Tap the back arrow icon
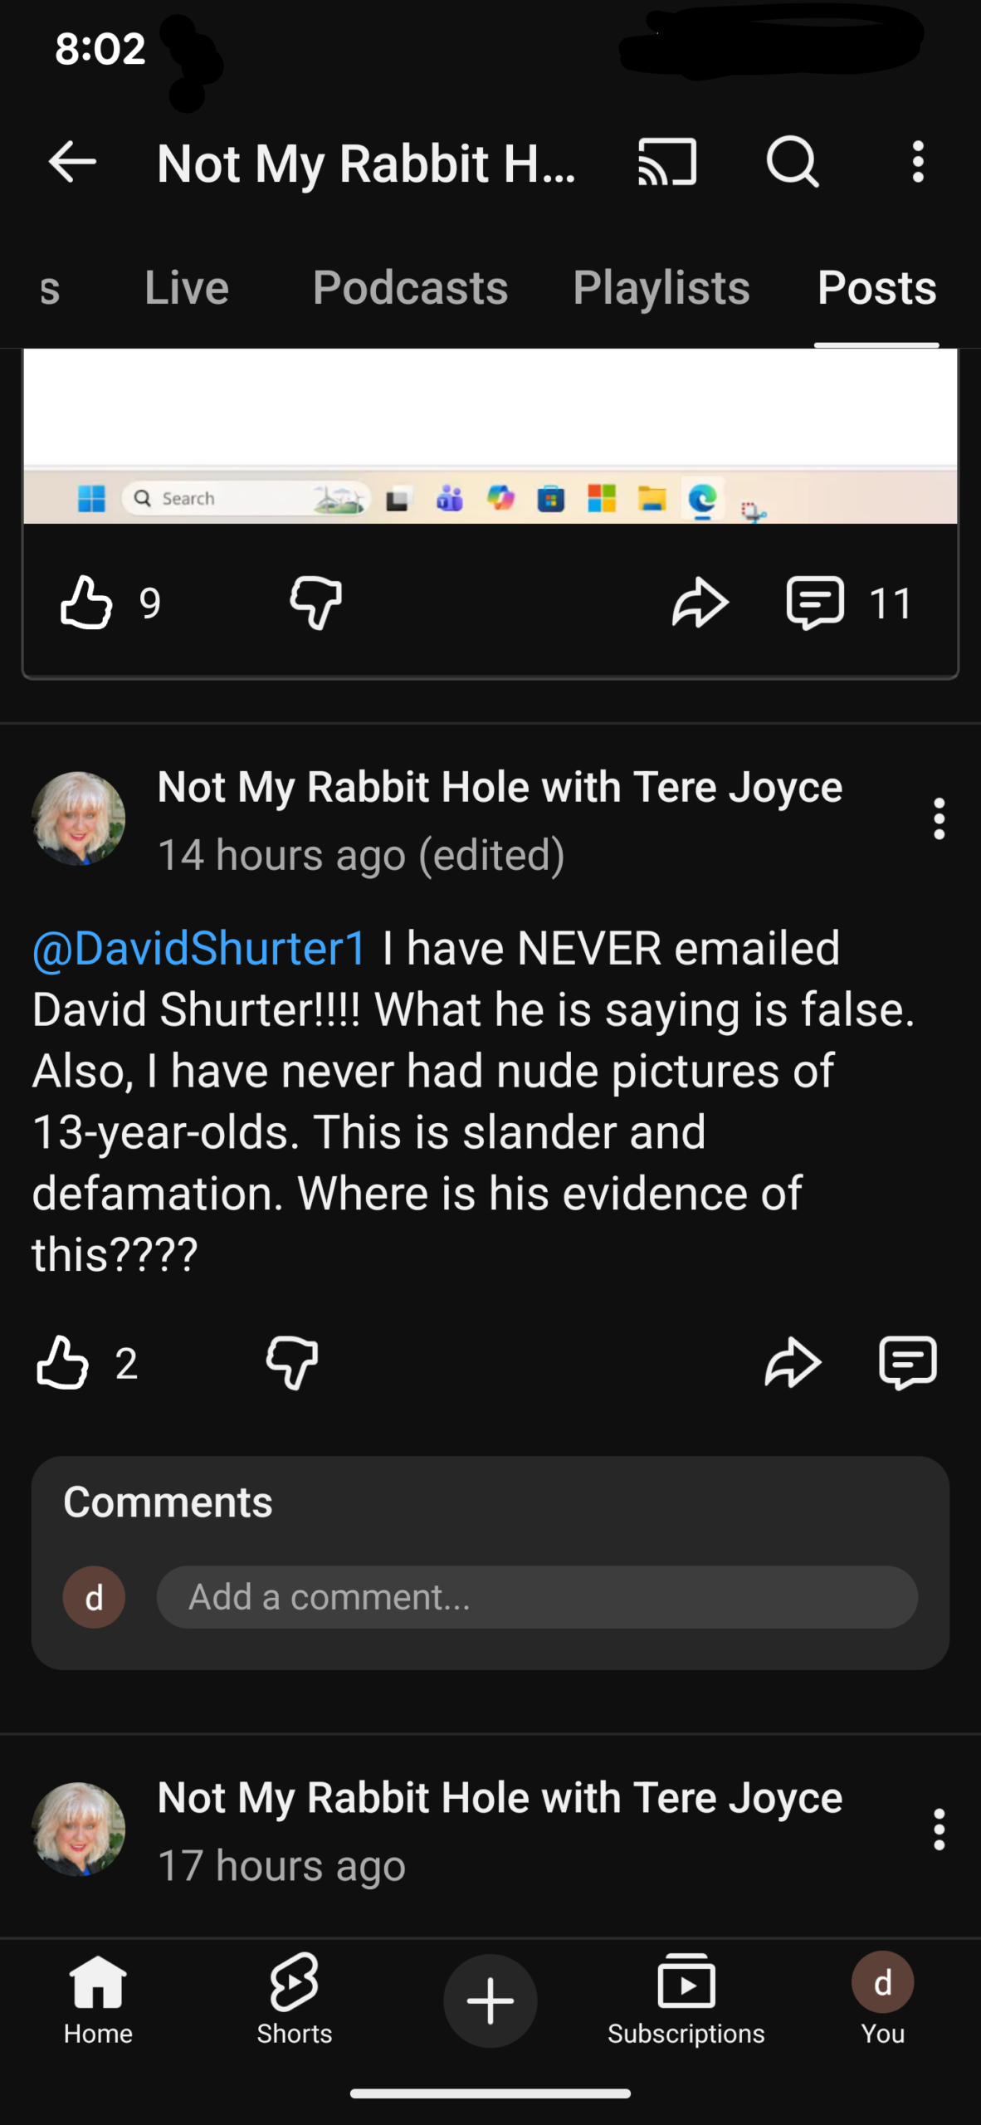 click(x=73, y=162)
